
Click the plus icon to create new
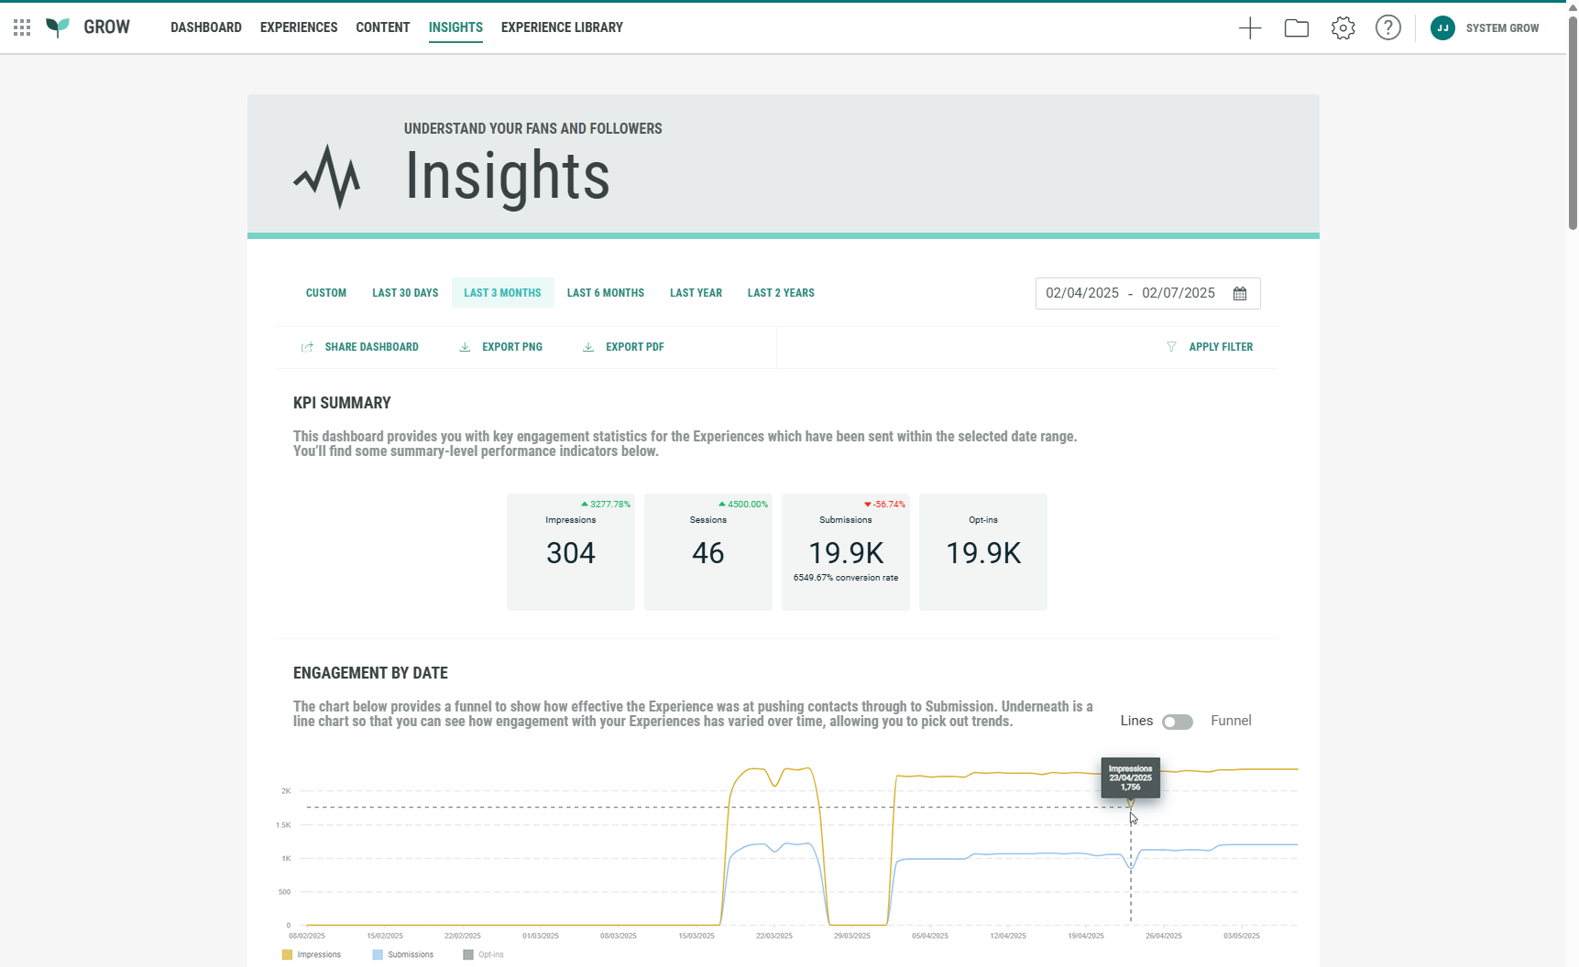click(1250, 28)
